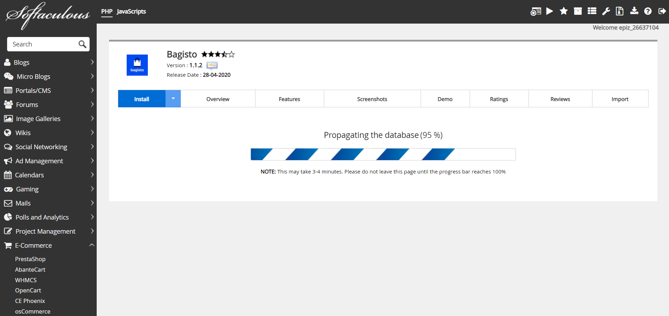
Task: Open the task list icon
Action: (592, 11)
